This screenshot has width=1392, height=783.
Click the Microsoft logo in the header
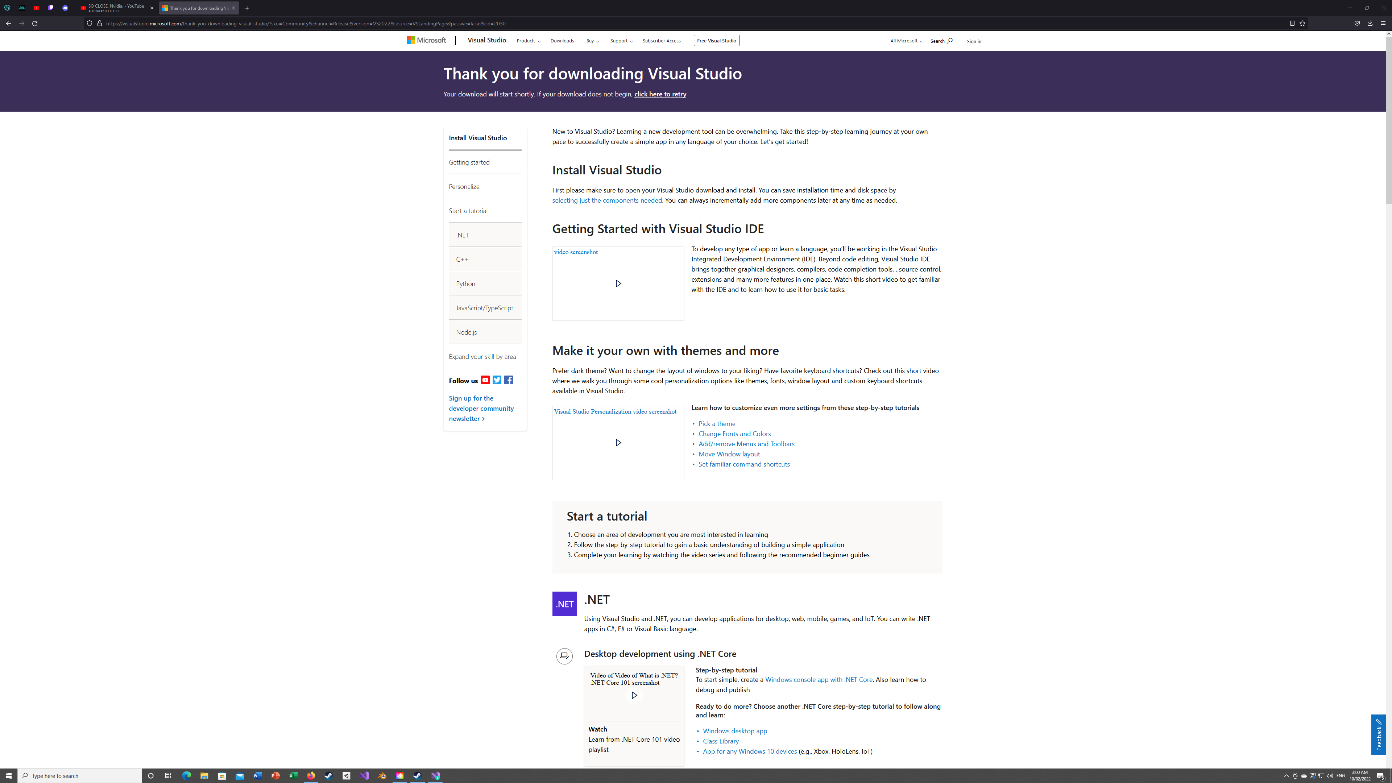[x=426, y=41]
